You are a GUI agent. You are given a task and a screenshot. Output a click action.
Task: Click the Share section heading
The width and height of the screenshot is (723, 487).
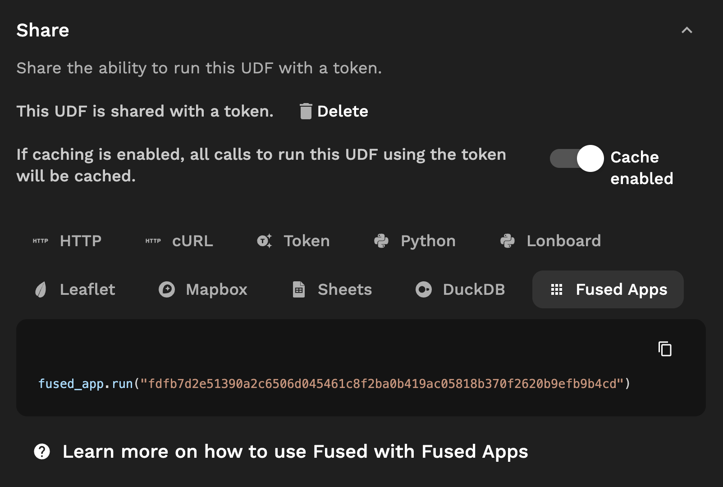(43, 30)
